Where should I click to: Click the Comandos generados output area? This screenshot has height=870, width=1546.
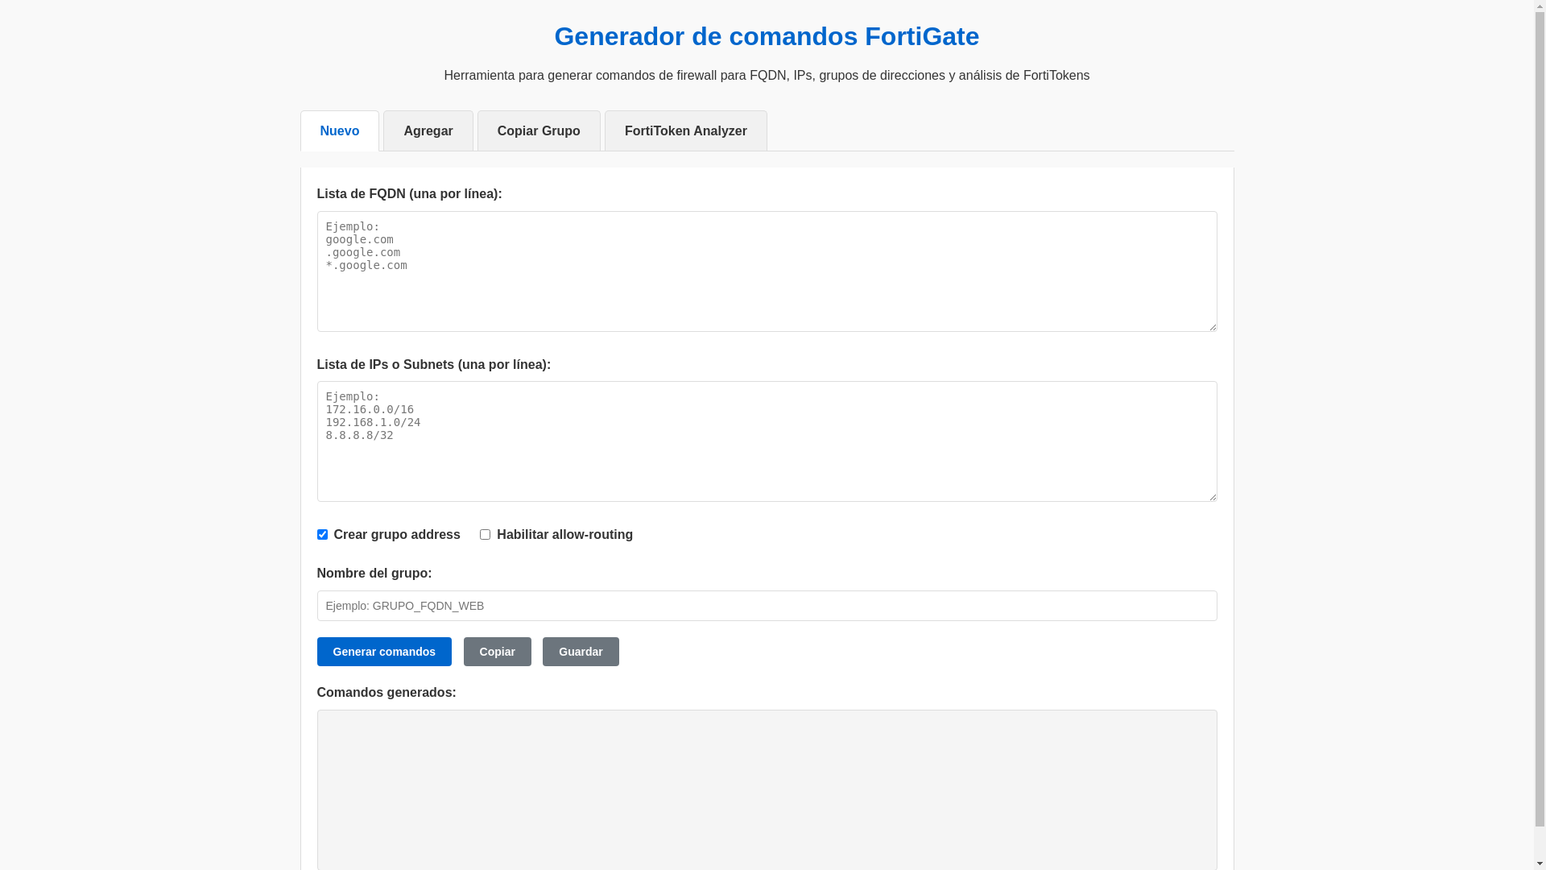pyautogui.click(x=767, y=789)
